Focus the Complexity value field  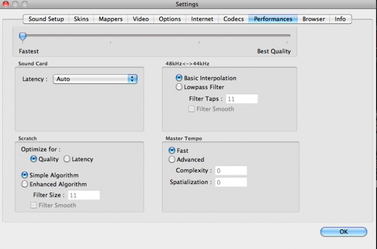[231, 171]
